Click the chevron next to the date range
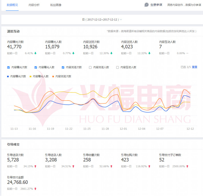Viewport: 203px width, 196px height. (x=121, y=20)
